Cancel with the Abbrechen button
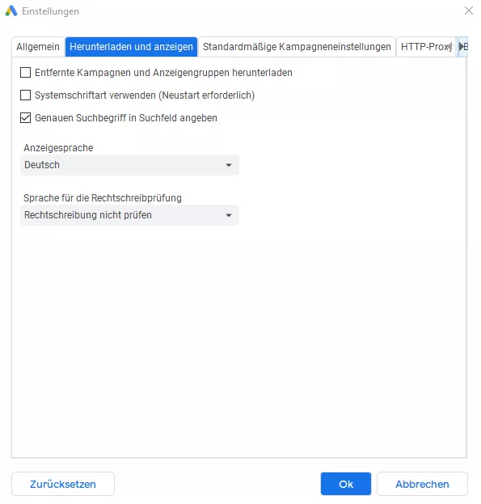Image resolution: width=481 pixels, height=504 pixels. [x=422, y=484]
